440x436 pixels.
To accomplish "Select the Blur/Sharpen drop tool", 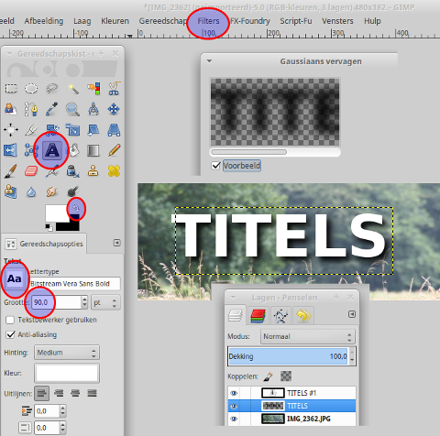I will 31,192.
